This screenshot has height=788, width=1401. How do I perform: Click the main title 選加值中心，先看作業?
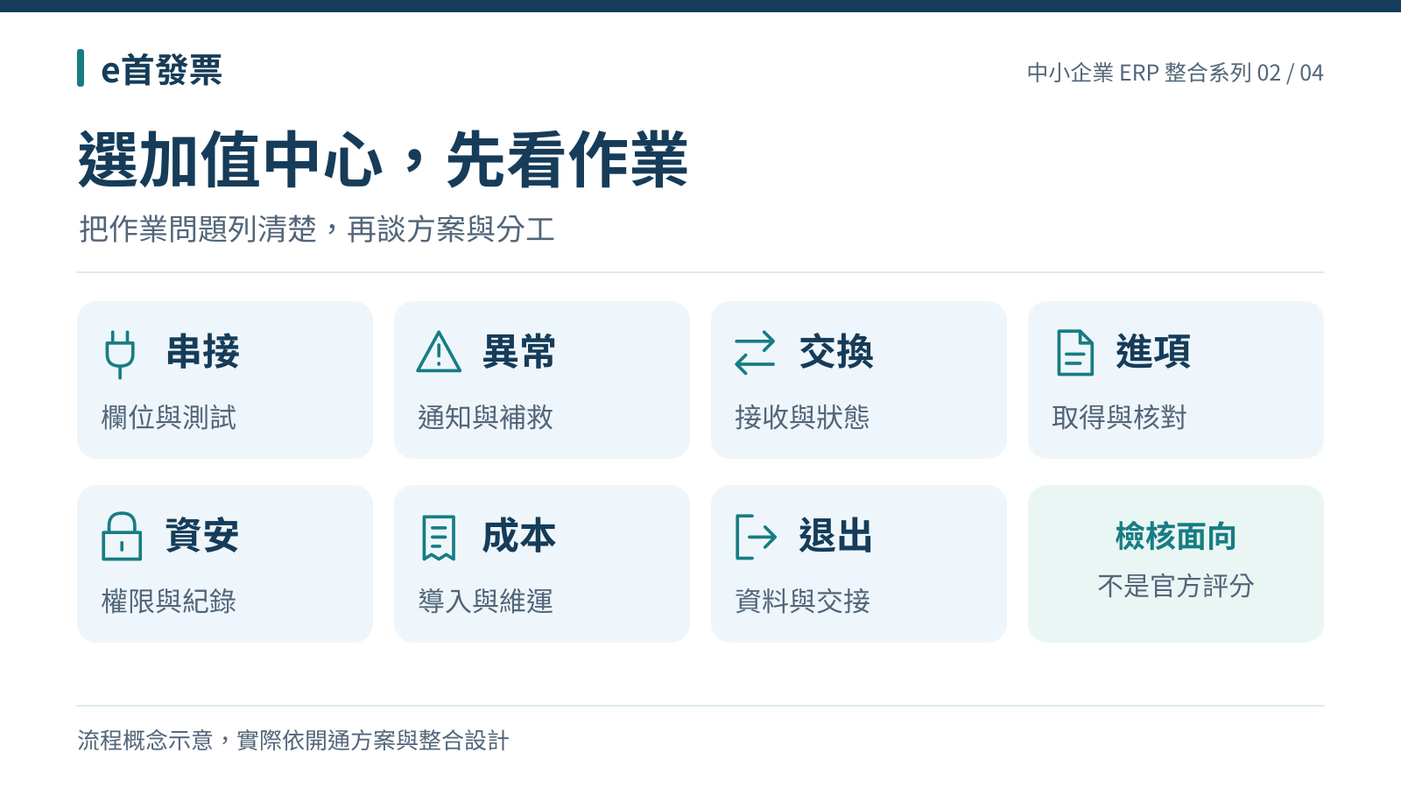click(x=384, y=160)
